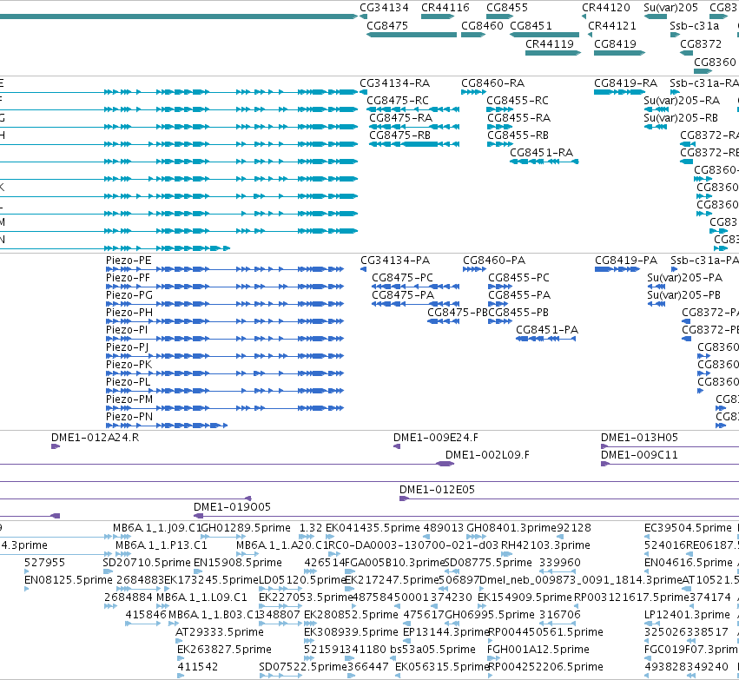Image resolution: width=739 pixels, height=680 pixels.
Task: Select the Piezo-PI protein label
Action: point(126,330)
